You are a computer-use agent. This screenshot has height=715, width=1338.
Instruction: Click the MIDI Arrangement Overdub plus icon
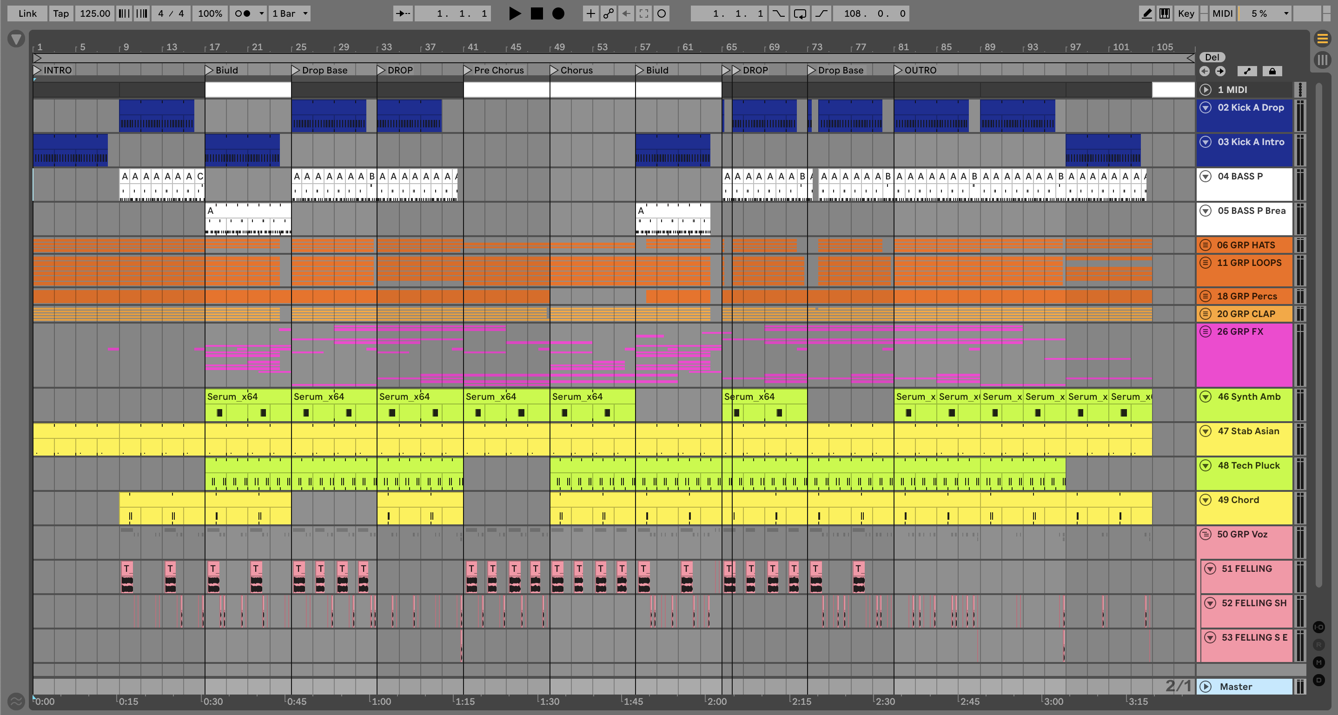point(590,13)
